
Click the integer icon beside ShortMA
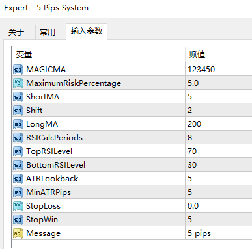pos(18,97)
